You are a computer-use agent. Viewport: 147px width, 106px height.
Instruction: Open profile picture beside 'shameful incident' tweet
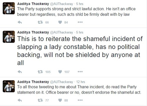coord(9,37)
